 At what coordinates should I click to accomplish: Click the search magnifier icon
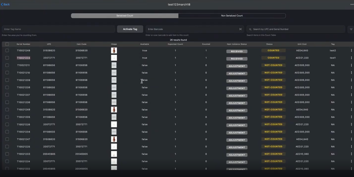(250, 29)
